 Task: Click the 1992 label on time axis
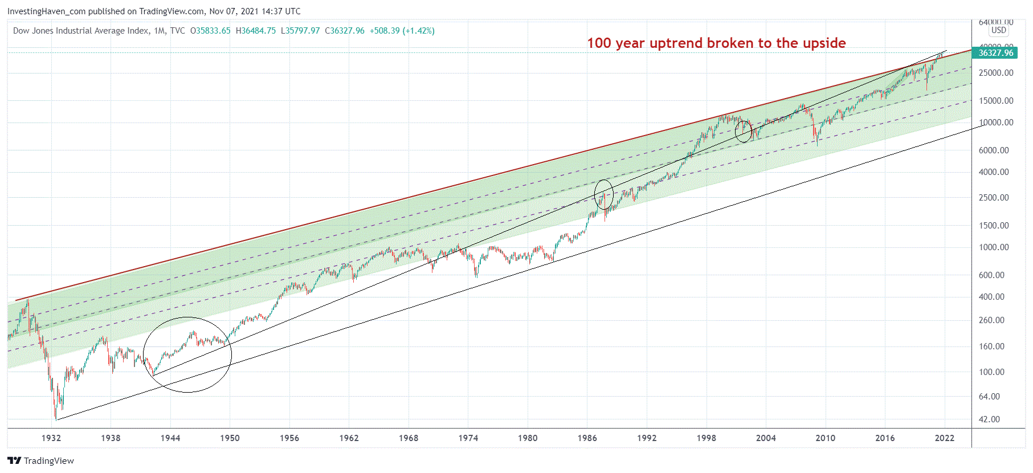point(647,438)
